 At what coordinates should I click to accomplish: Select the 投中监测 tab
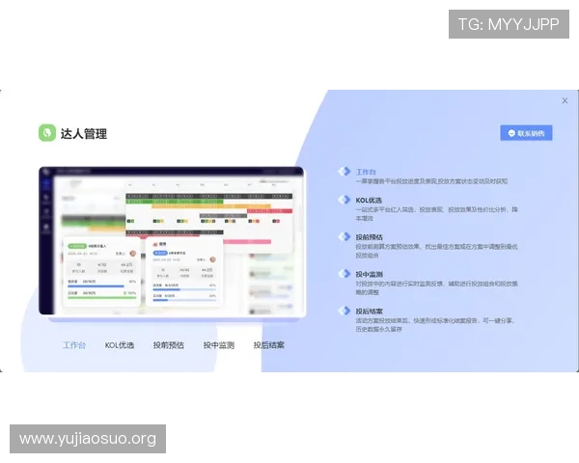tap(219, 345)
